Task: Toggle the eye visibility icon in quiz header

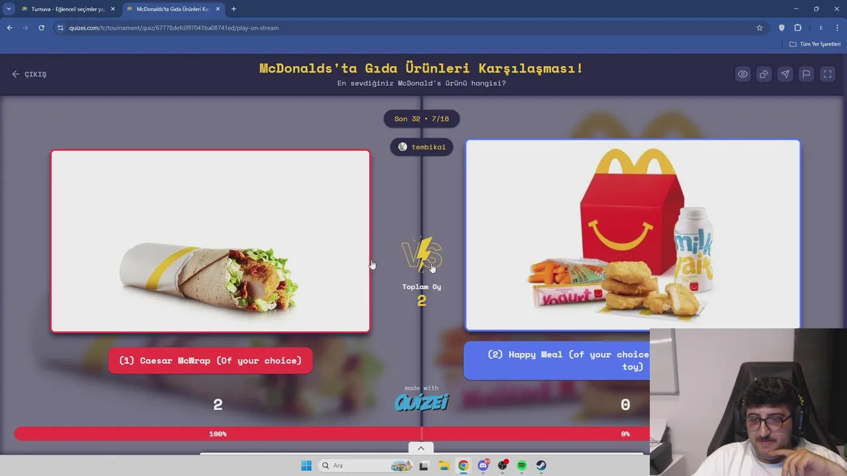Action: (x=743, y=74)
